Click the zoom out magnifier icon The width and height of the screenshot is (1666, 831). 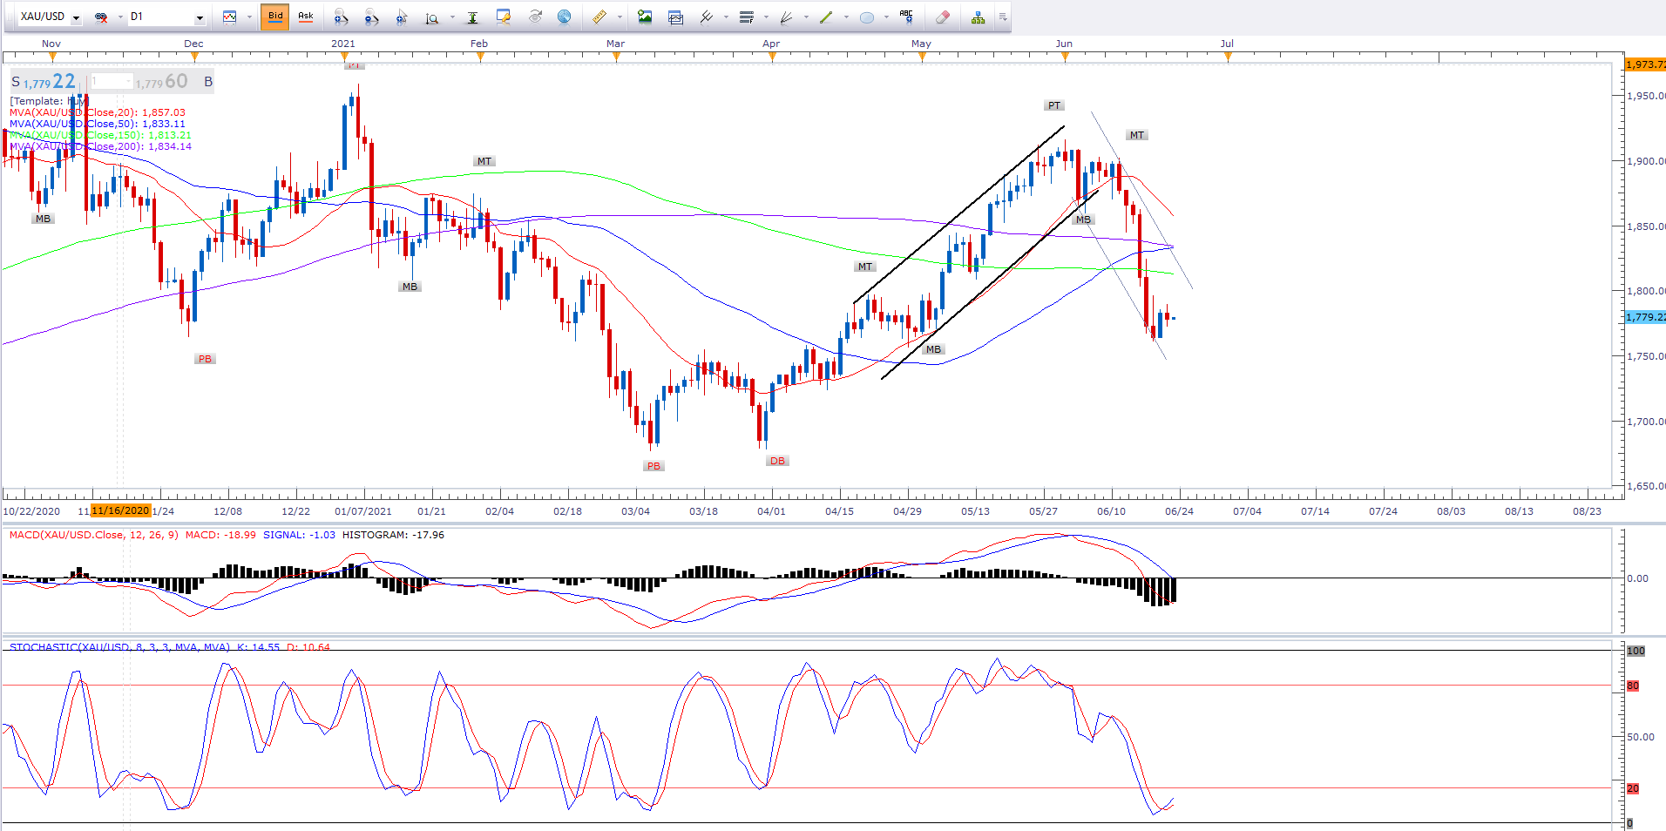pyautogui.click(x=371, y=17)
